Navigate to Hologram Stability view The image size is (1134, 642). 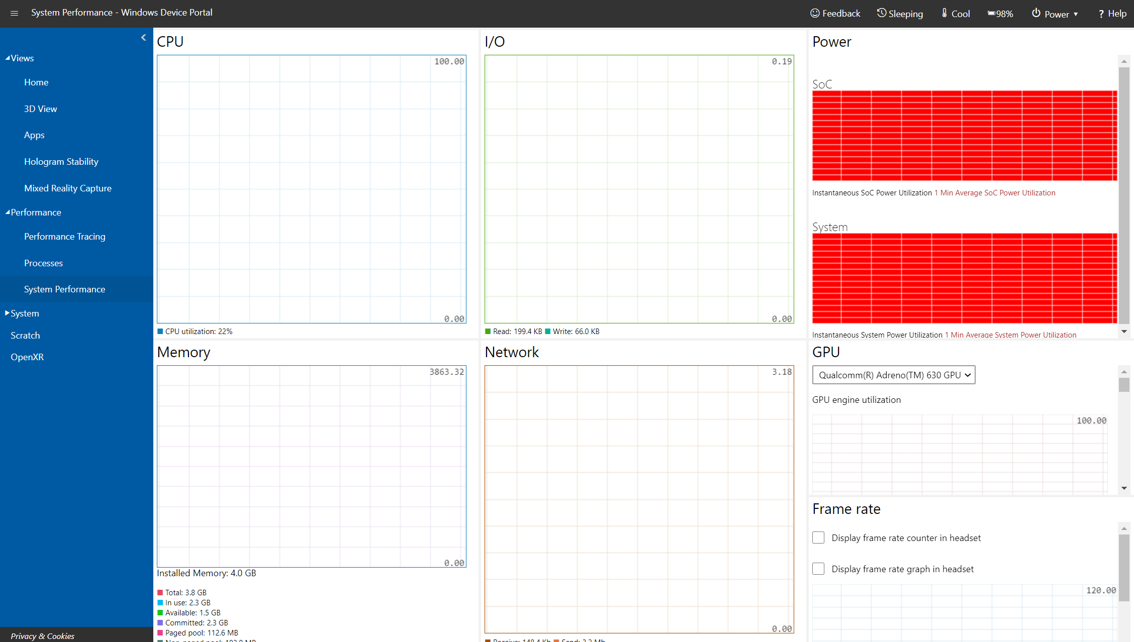(x=61, y=161)
